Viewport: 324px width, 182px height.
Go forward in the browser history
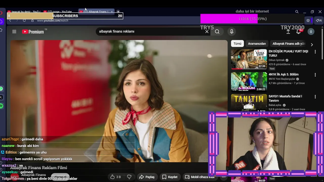point(17,20)
